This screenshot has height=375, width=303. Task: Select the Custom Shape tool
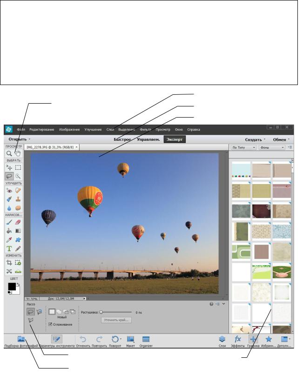[18, 240]
